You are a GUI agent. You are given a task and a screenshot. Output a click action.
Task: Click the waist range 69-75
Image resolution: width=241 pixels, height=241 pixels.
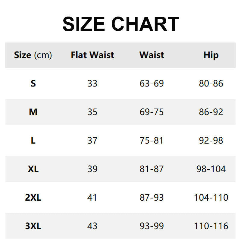coord(152,112)
